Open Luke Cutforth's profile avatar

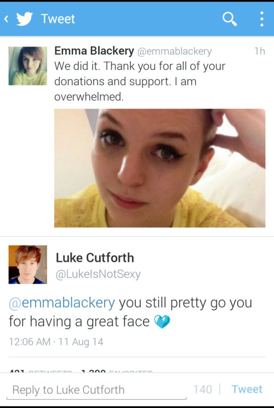[28, 265]
